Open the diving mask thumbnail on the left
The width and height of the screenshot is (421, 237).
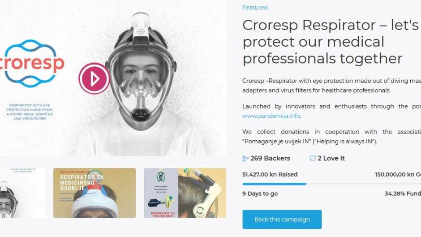(22, 193)
